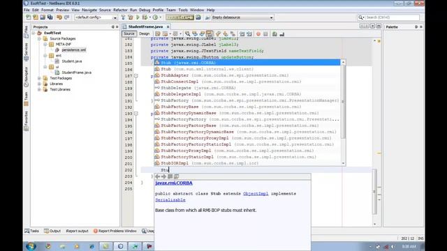The width and height of the screenshot is (447, 251).
Task: Click the Stop Macro Recording icon
Action: pos(265,34)
